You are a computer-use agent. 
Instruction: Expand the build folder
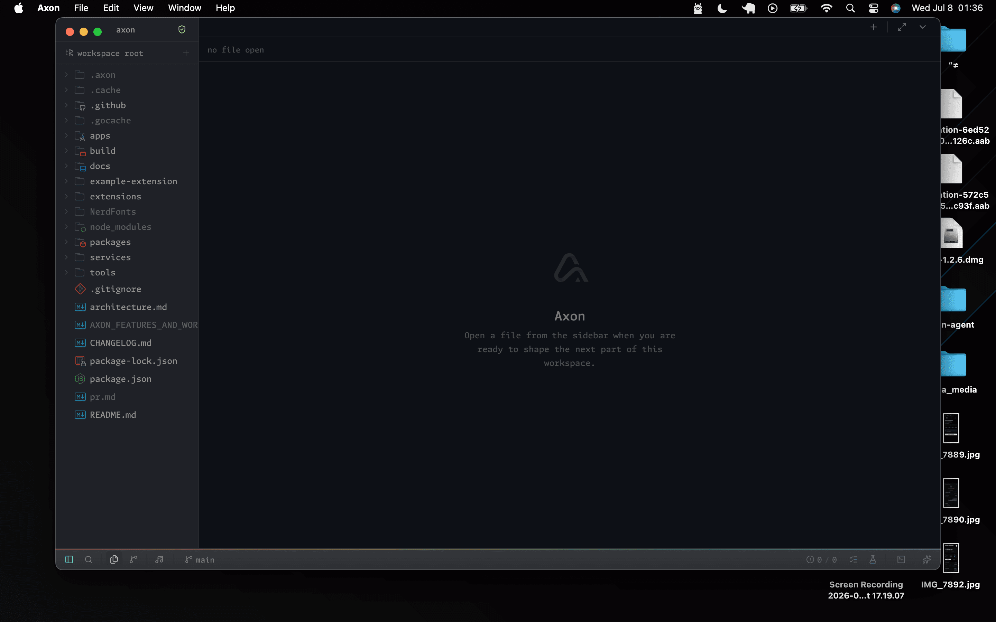pyautogui.click(x=66, y=151)
